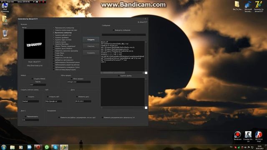Click the RU language indicator in tray
The width and height of the screenshot is (267, 150).
pyautogui.click(x=231, y=147)
